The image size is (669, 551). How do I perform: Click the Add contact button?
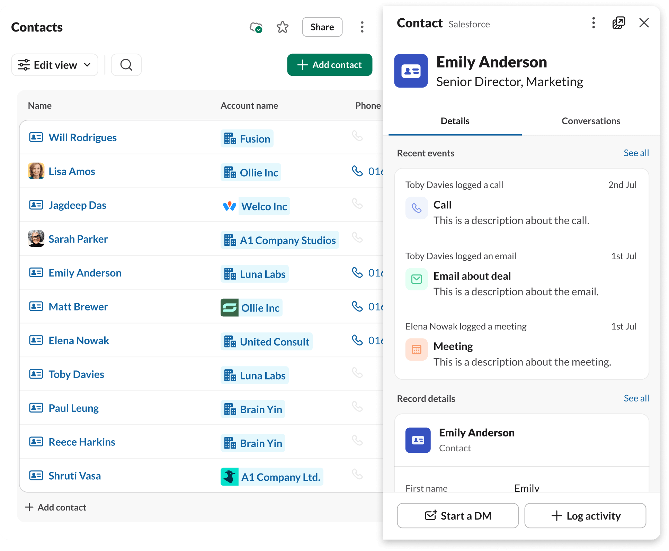tap(329, 65)
